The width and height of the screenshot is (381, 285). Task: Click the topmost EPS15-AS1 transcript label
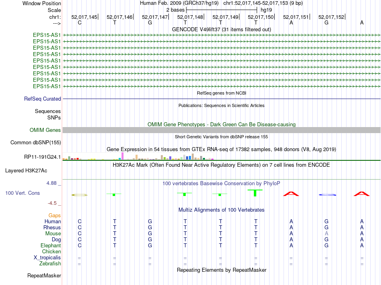(x=47, y=35)
